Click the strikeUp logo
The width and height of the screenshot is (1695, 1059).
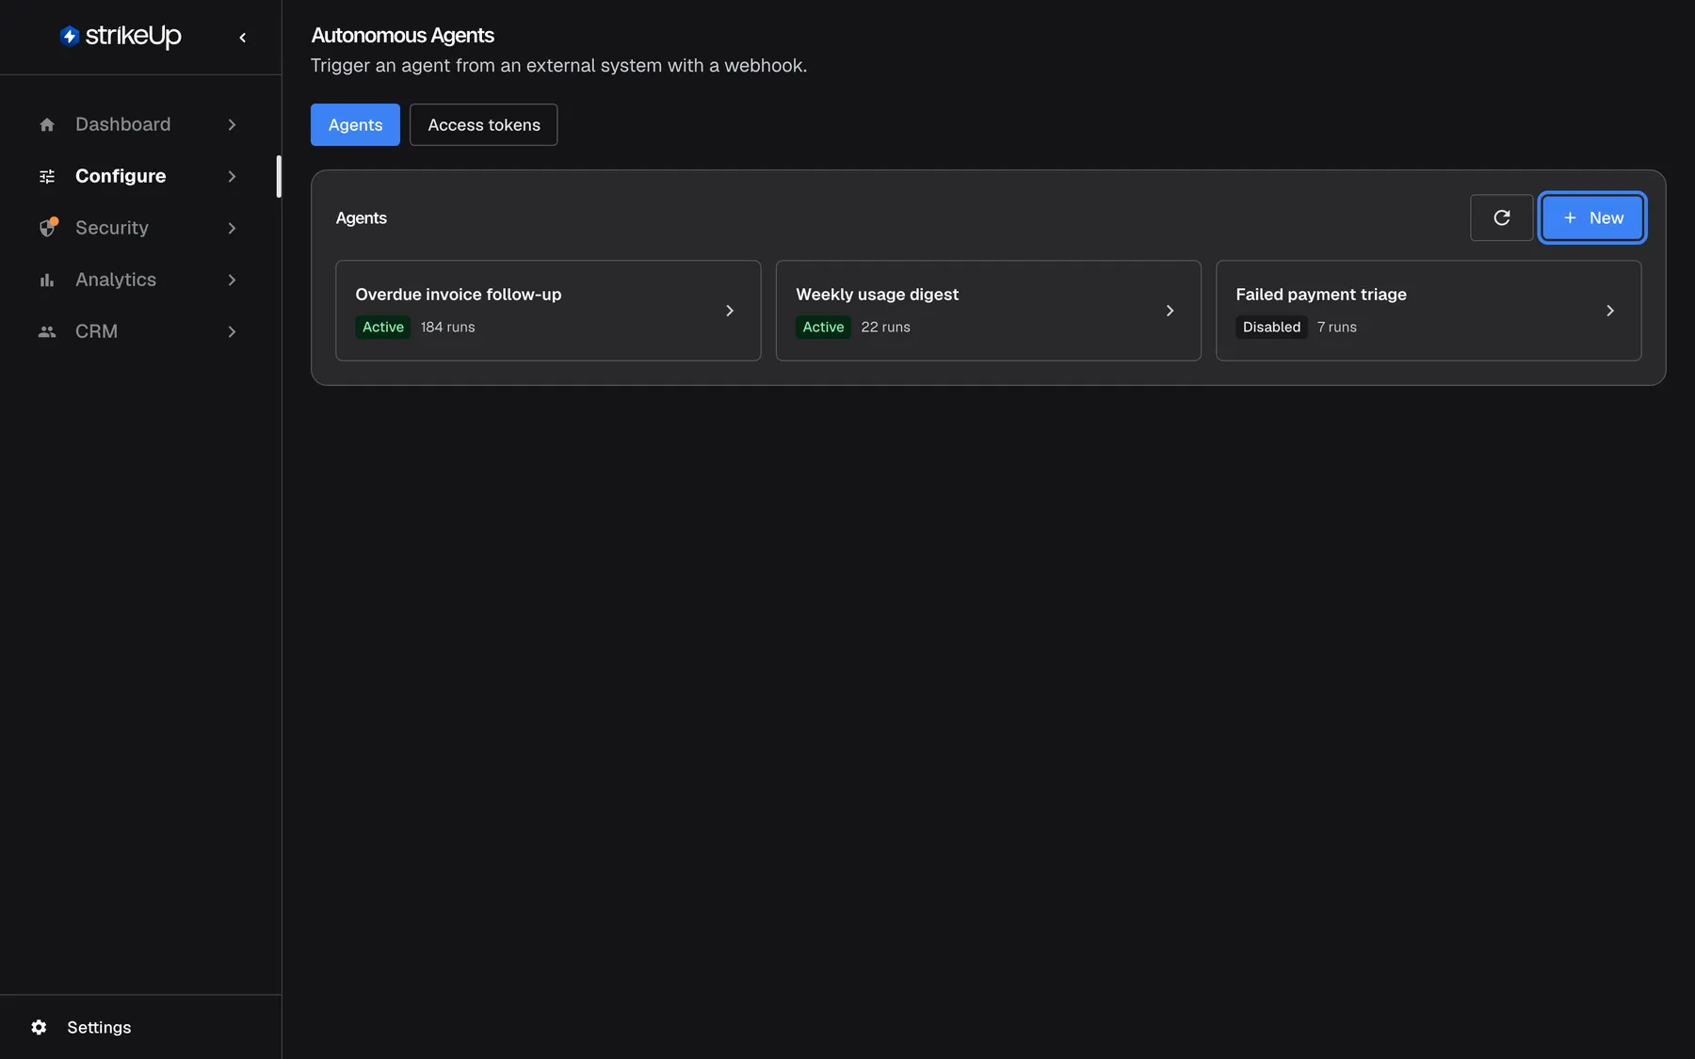121,36
